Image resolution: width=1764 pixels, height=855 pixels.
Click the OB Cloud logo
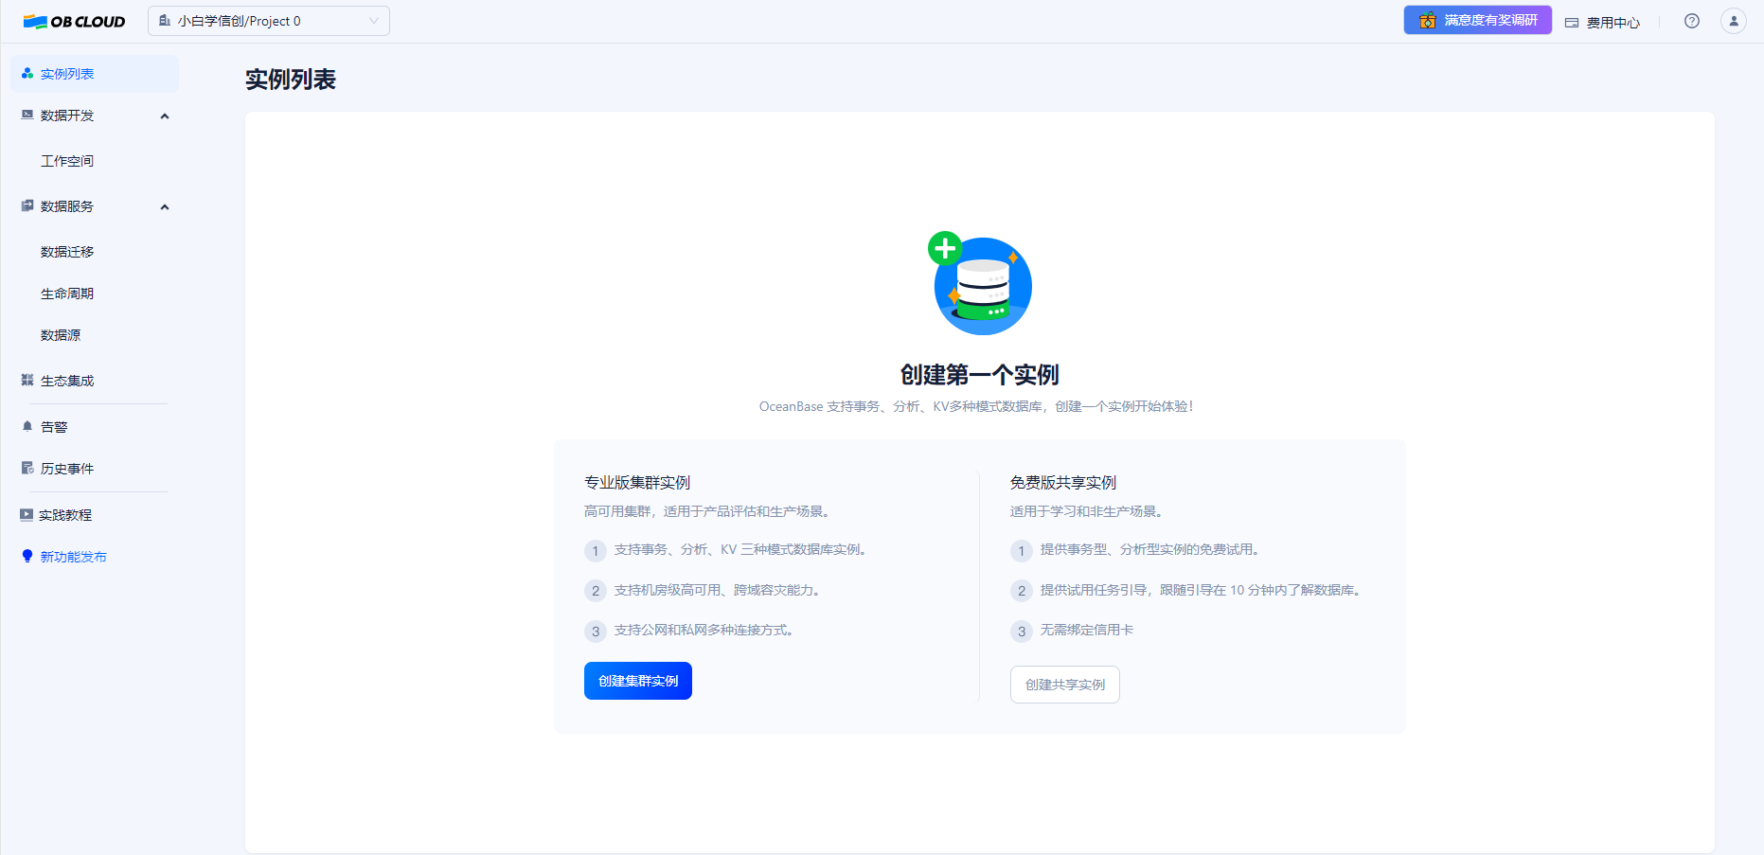[x=74, y=22]
